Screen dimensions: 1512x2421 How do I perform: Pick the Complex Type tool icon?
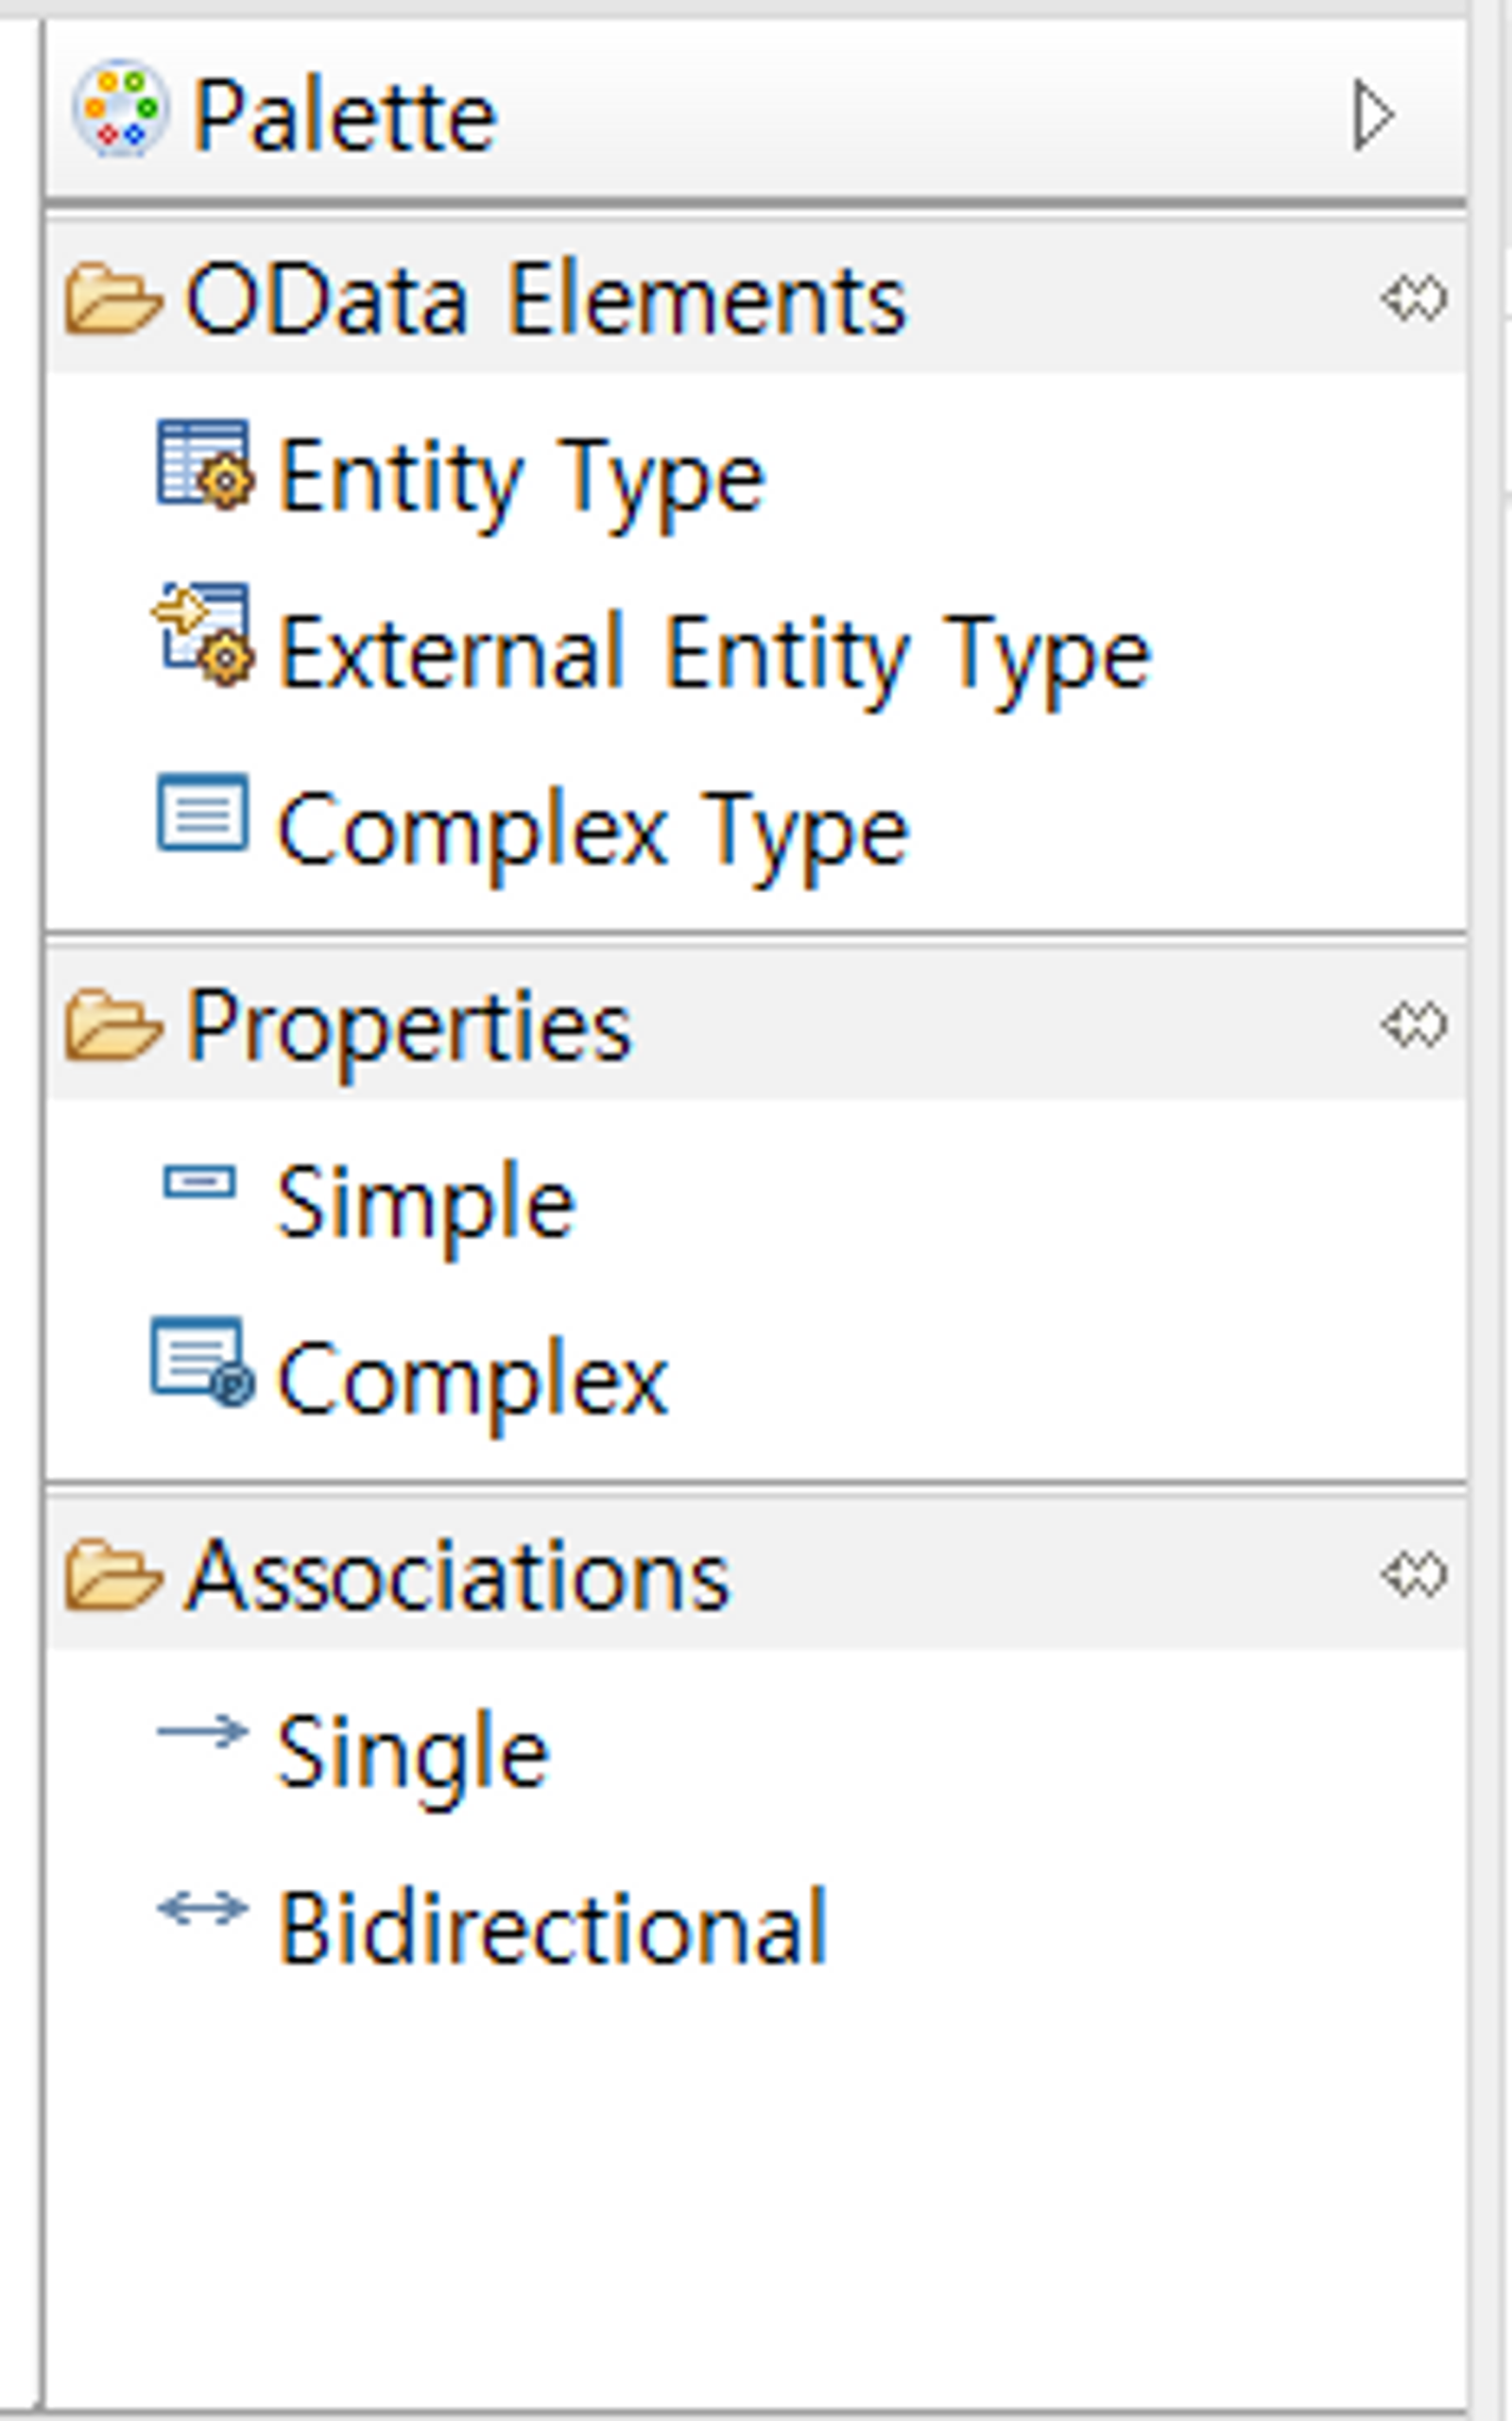203,812
